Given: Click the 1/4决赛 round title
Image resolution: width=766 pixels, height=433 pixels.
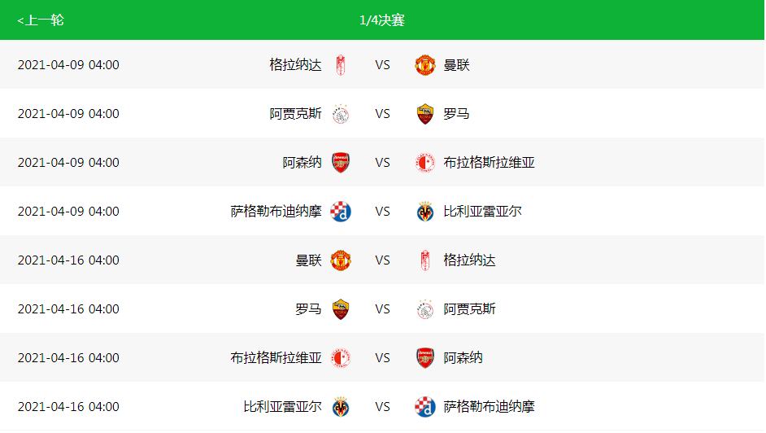Looking at the screenshot, I should [x=382, y=20].
